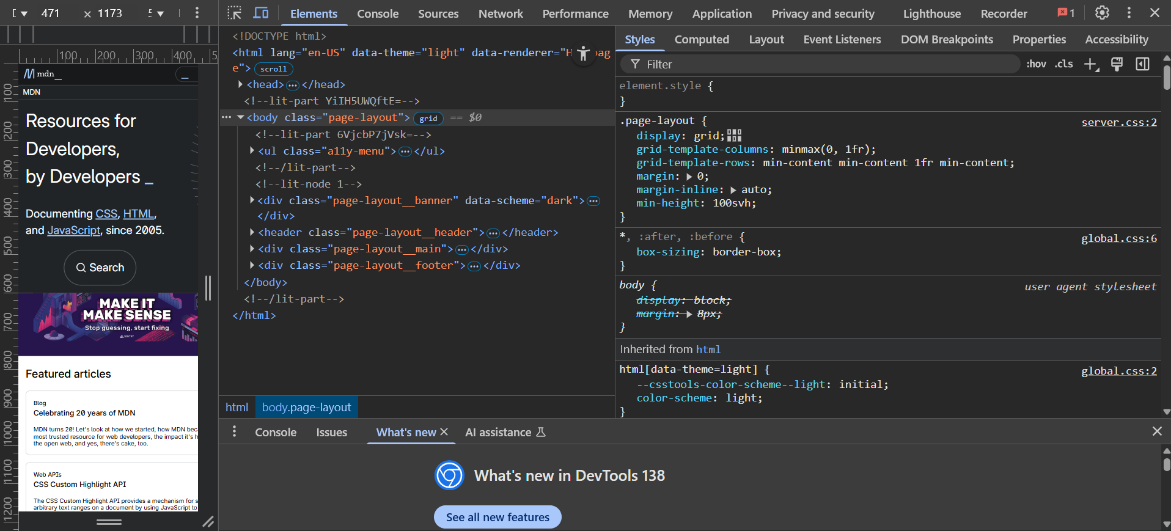Open the Memory tab
This screenshot has width=1171, height=531.
[650, 13]
